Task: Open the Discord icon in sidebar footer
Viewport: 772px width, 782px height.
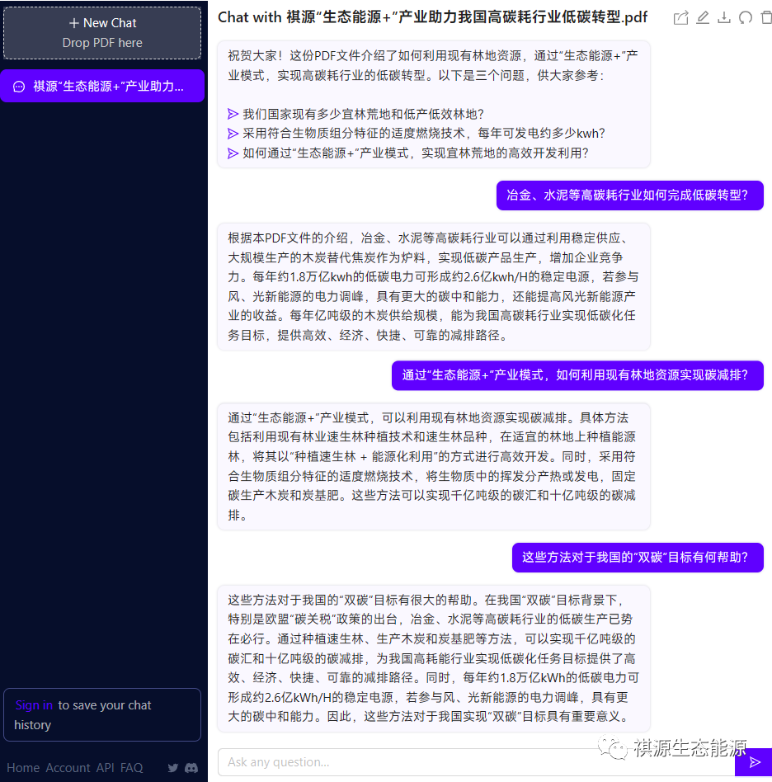Action: point(191,767)
